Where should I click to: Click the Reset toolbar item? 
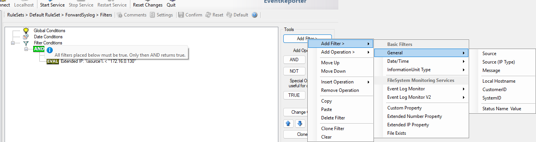click(214, 15)
